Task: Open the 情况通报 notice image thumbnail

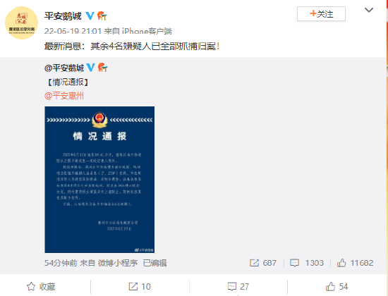Action: (99, 180)
